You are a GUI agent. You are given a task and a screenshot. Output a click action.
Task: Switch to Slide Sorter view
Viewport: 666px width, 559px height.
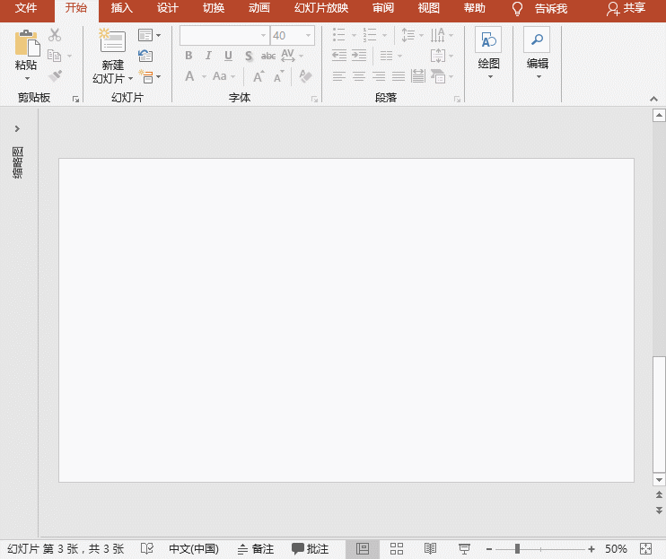tap(397, 549)
